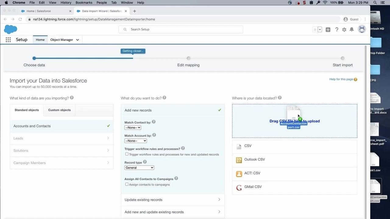
Task: Open Match Account by dropdown
Action: (136, 141)
